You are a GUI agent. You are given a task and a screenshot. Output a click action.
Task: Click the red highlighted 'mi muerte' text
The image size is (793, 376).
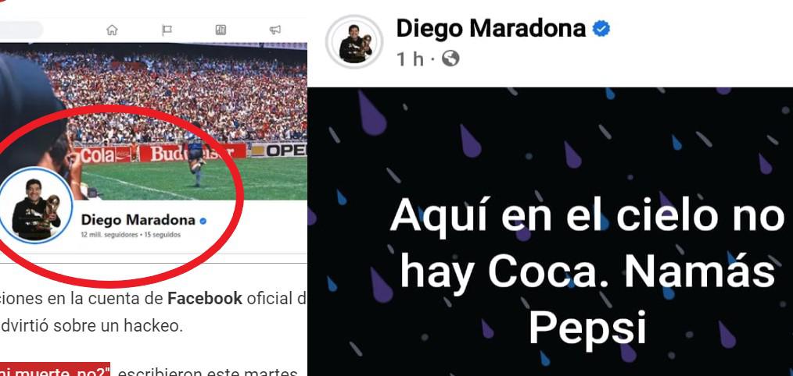pyautogui.click(x=56, y=372)
